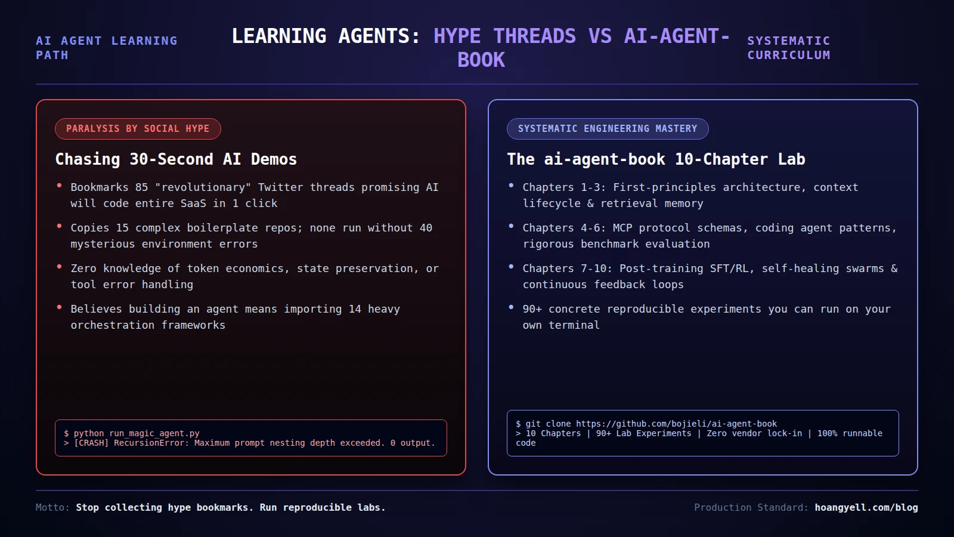Click the '10 Chapters | 90+ Lab Experiments' line
The width and height of the screenshot is (954, 537).
pyautogui.click(x=699, y=438)
